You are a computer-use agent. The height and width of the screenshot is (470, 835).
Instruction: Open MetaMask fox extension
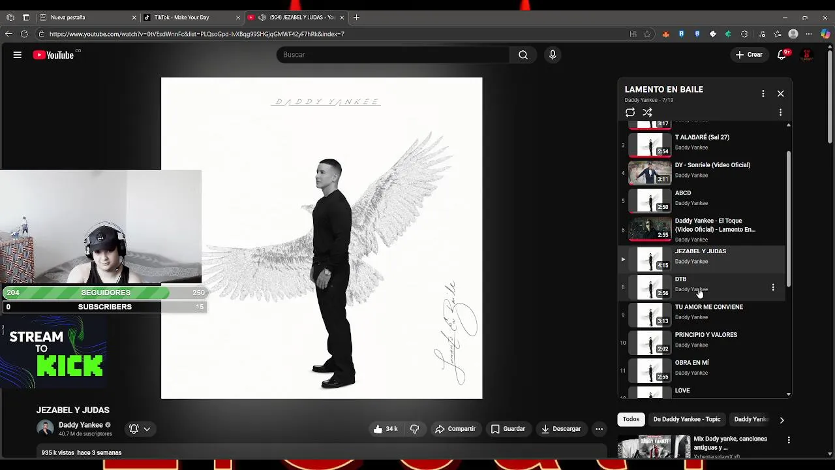[x=665, y=34]
